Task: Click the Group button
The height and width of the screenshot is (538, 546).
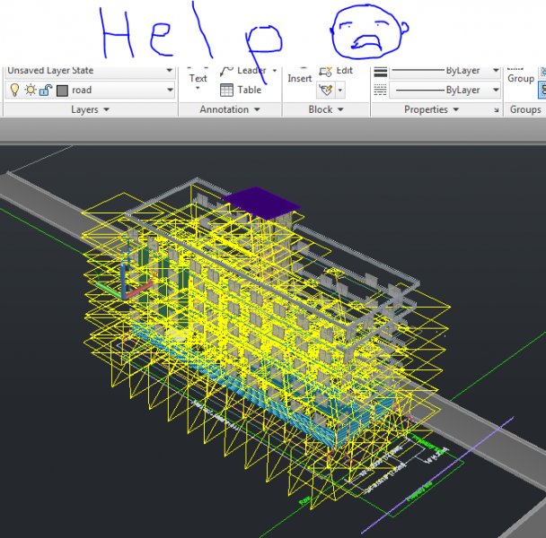Action: point(521,78)
